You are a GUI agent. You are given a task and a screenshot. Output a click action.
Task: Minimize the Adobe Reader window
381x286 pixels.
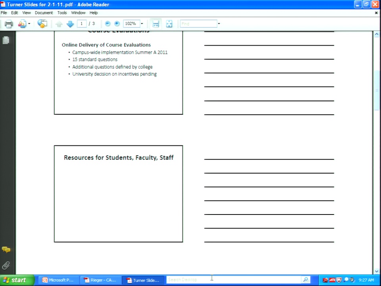click(x=358, y=4)
